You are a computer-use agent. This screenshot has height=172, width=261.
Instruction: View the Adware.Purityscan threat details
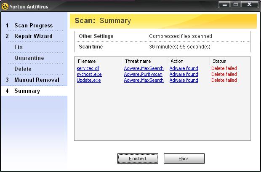click(x=143, y=74)
